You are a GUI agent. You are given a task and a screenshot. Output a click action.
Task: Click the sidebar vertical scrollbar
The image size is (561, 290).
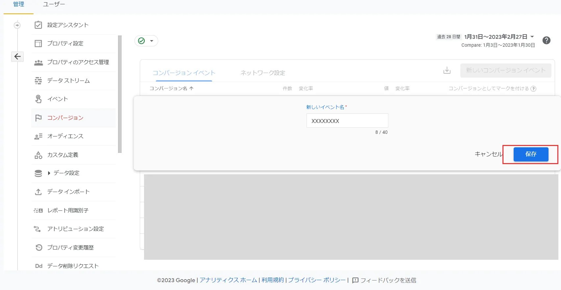[x=120, y=94]
